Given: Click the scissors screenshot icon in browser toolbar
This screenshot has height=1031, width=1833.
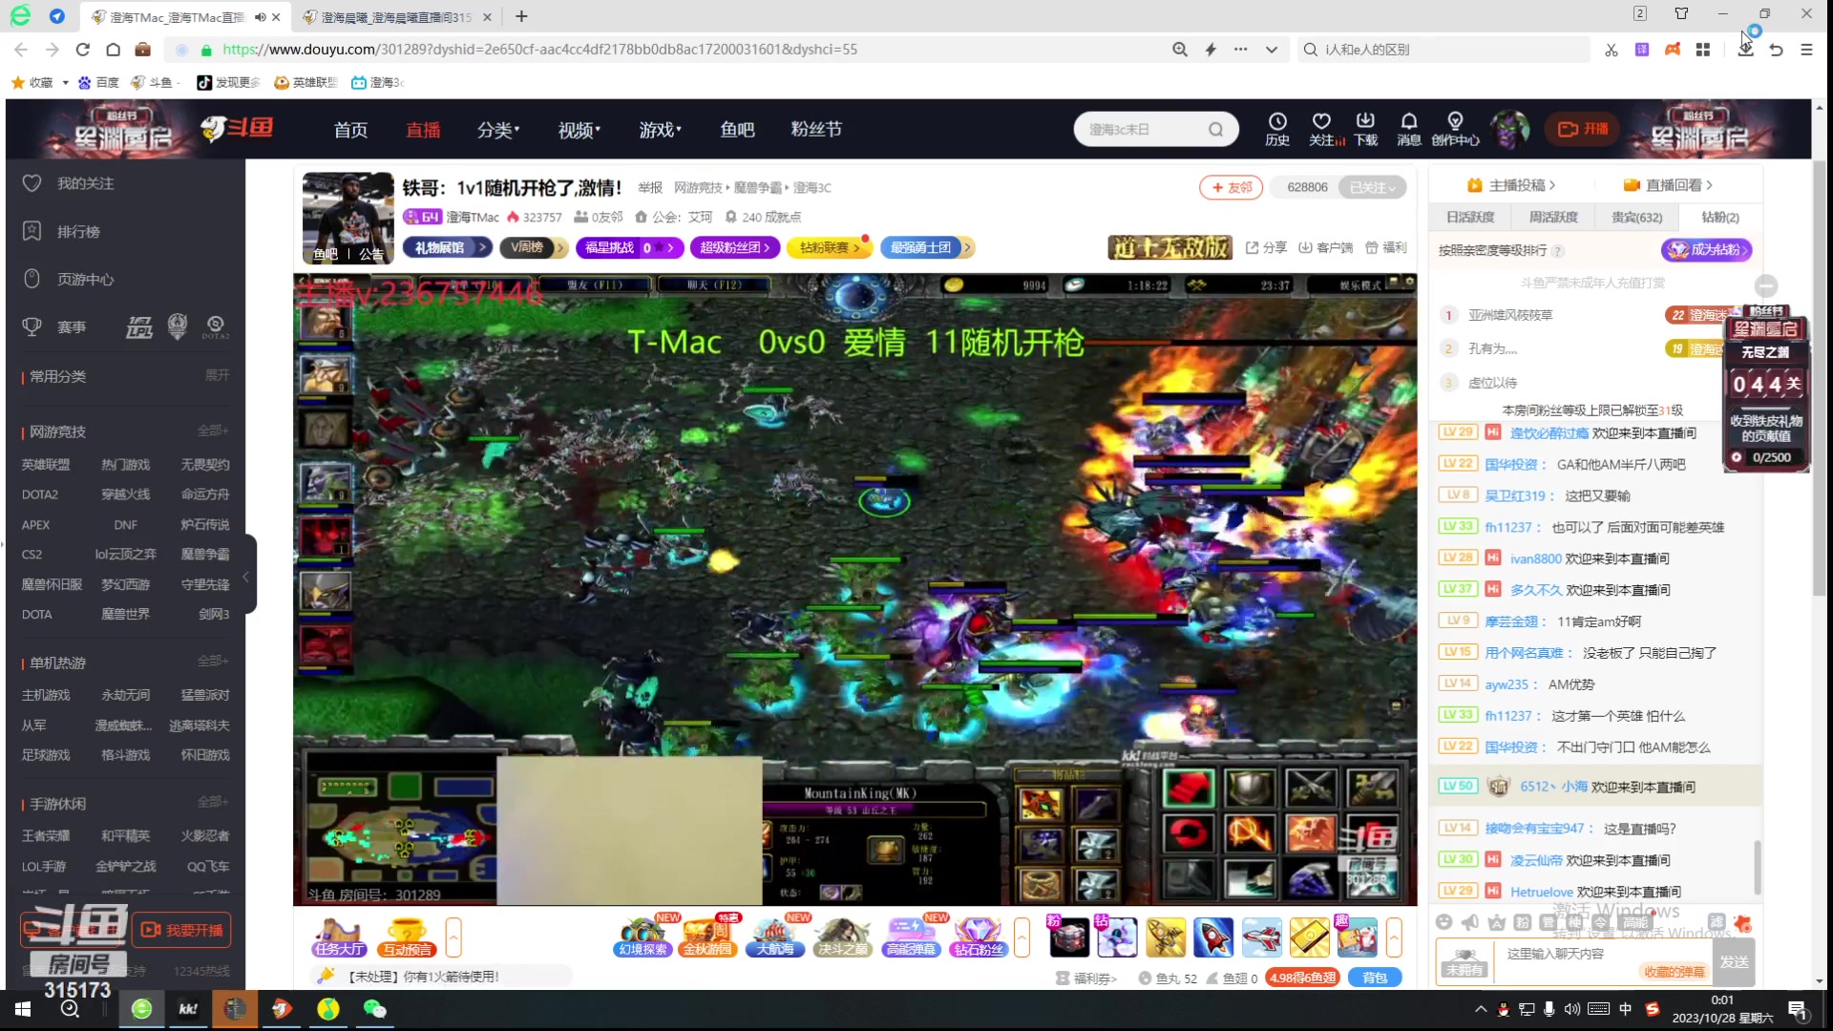Looking at the screenshot, I should (1612, 50).
